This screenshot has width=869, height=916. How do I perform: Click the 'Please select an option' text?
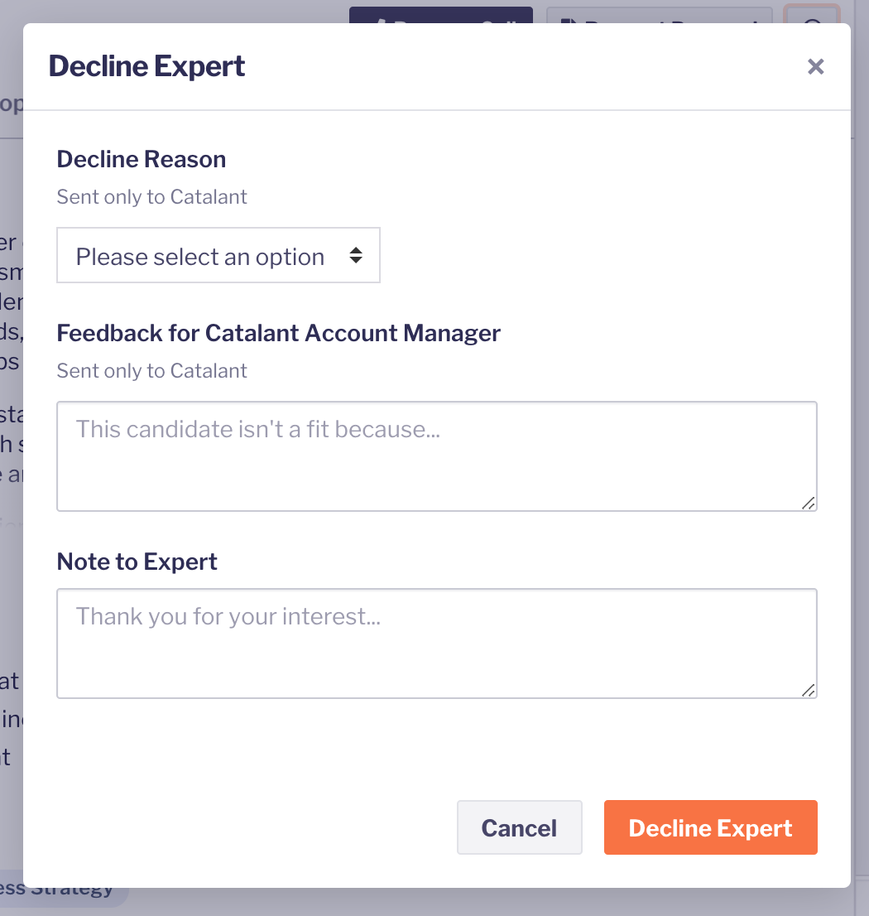(x=199, y=257)
